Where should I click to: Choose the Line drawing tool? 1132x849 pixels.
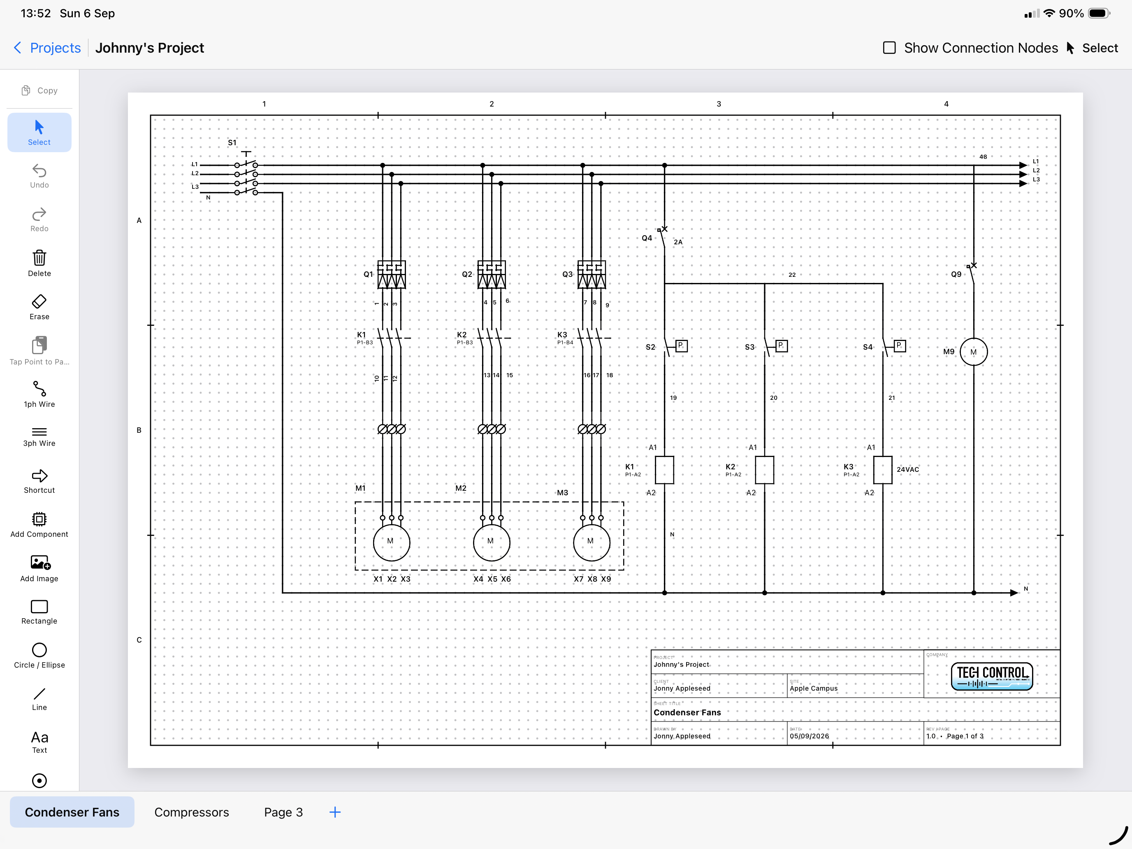39,699
